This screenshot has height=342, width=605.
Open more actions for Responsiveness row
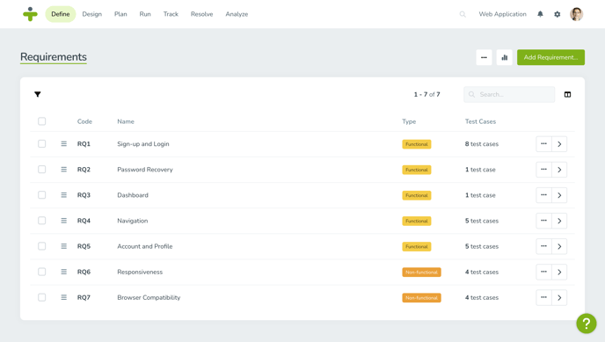tap(543, 272)
